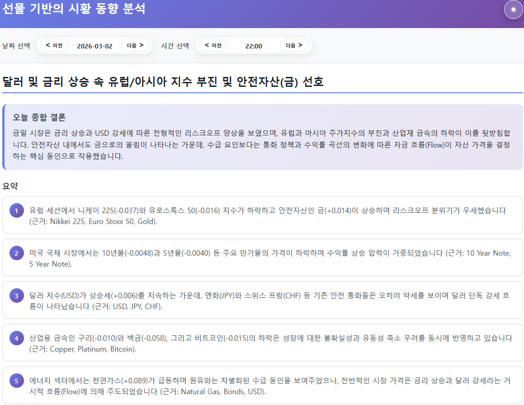This screenshot has height=405, width=524.
Task: Go to the previous date
Action: coord(54,45)
